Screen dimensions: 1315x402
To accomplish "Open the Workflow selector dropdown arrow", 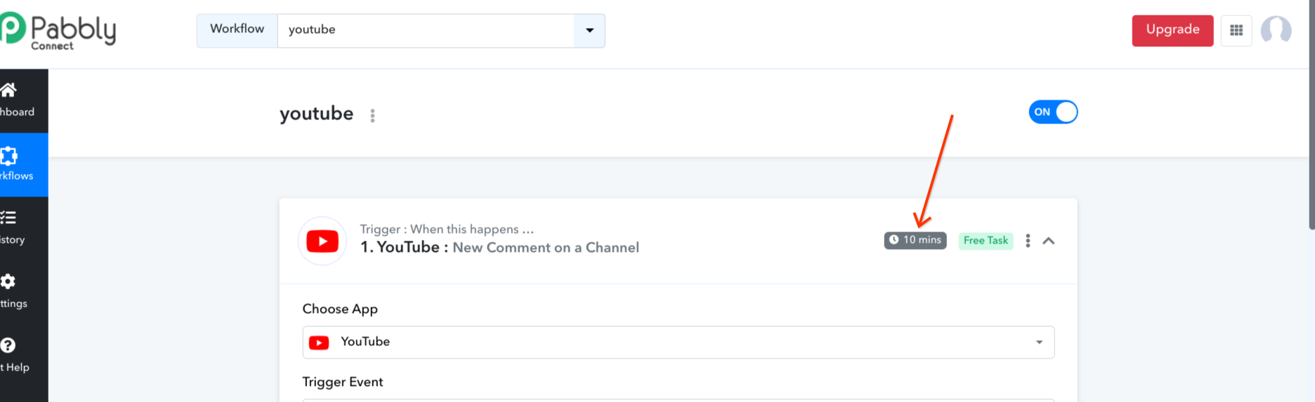I will (x=589, y=31).
